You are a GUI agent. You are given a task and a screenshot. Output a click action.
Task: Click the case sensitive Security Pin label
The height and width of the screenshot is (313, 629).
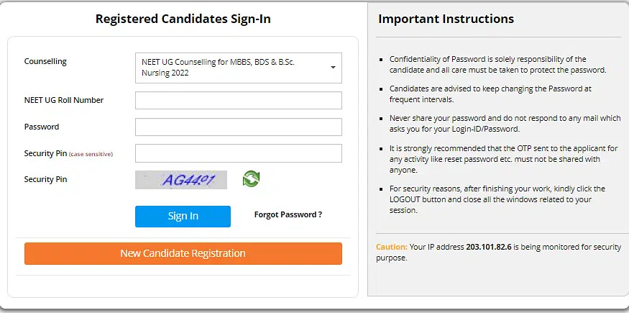68,153
